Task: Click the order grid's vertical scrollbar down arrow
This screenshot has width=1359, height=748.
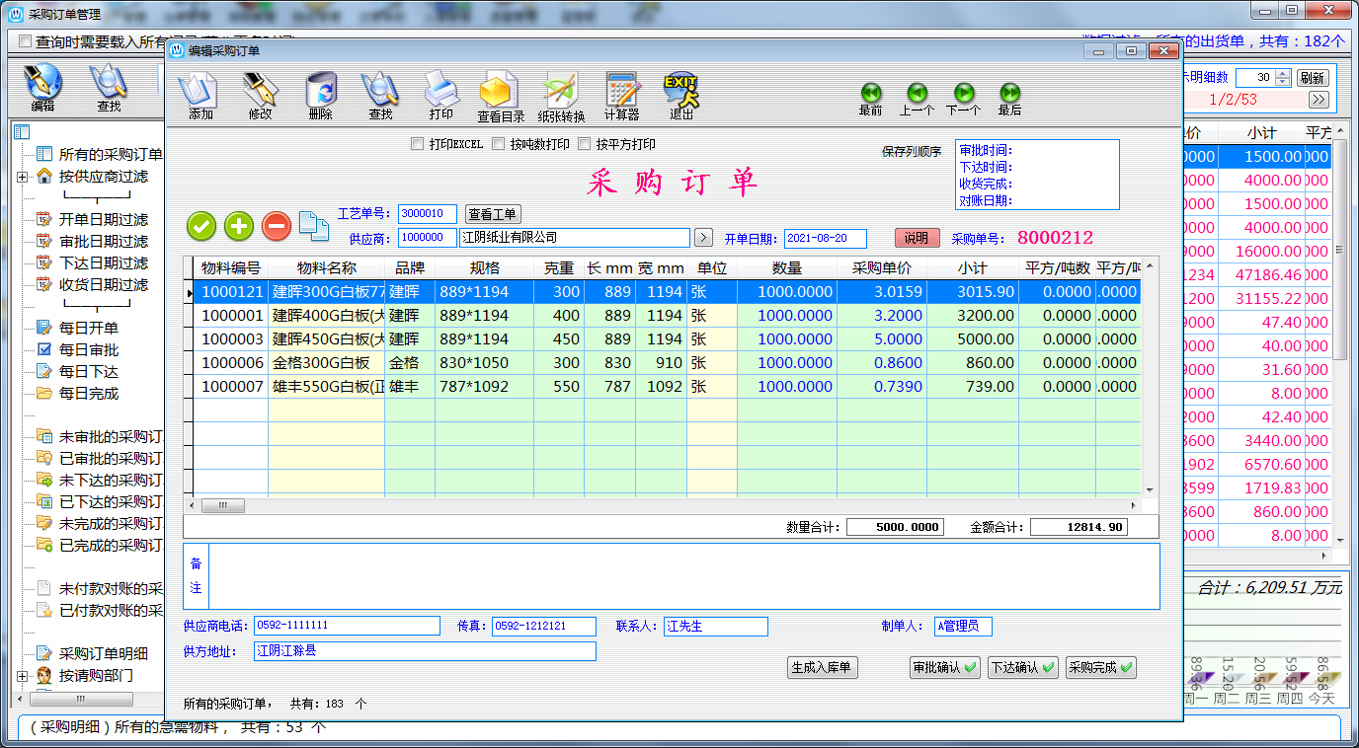Action: pos(1149,490)
